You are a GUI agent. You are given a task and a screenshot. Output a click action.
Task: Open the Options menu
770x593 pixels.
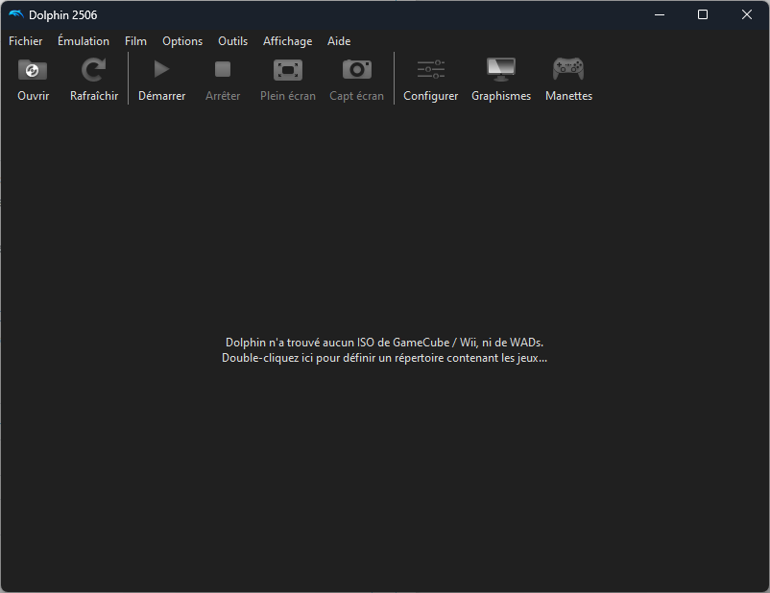tap(182, 41)
